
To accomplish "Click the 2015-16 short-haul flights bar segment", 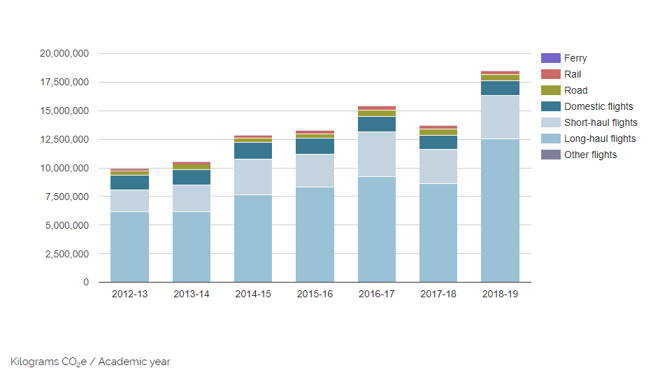I will point(315,171).
